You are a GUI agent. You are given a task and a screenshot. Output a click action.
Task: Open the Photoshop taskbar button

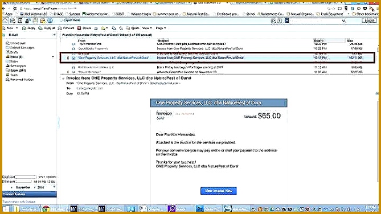[208, 209]
